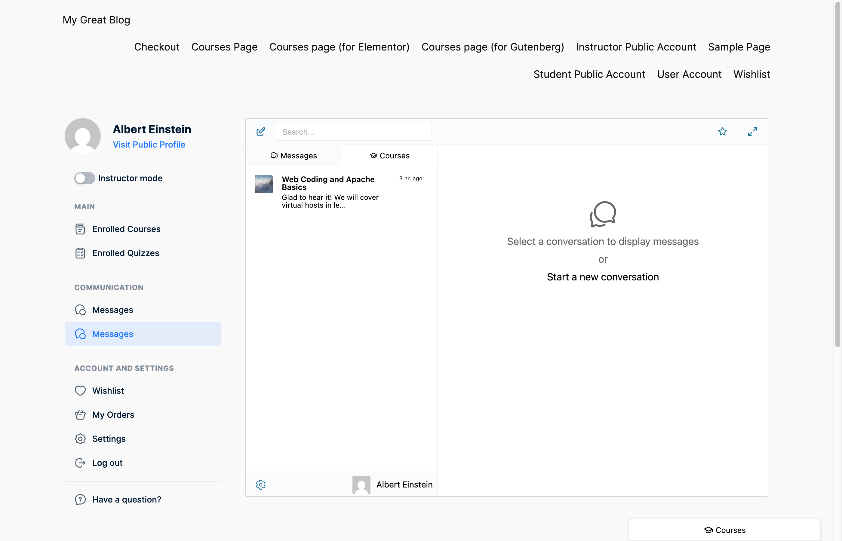Click the compose new message pencil icon
The image size is (842, 541).
[x=261, y=132]
